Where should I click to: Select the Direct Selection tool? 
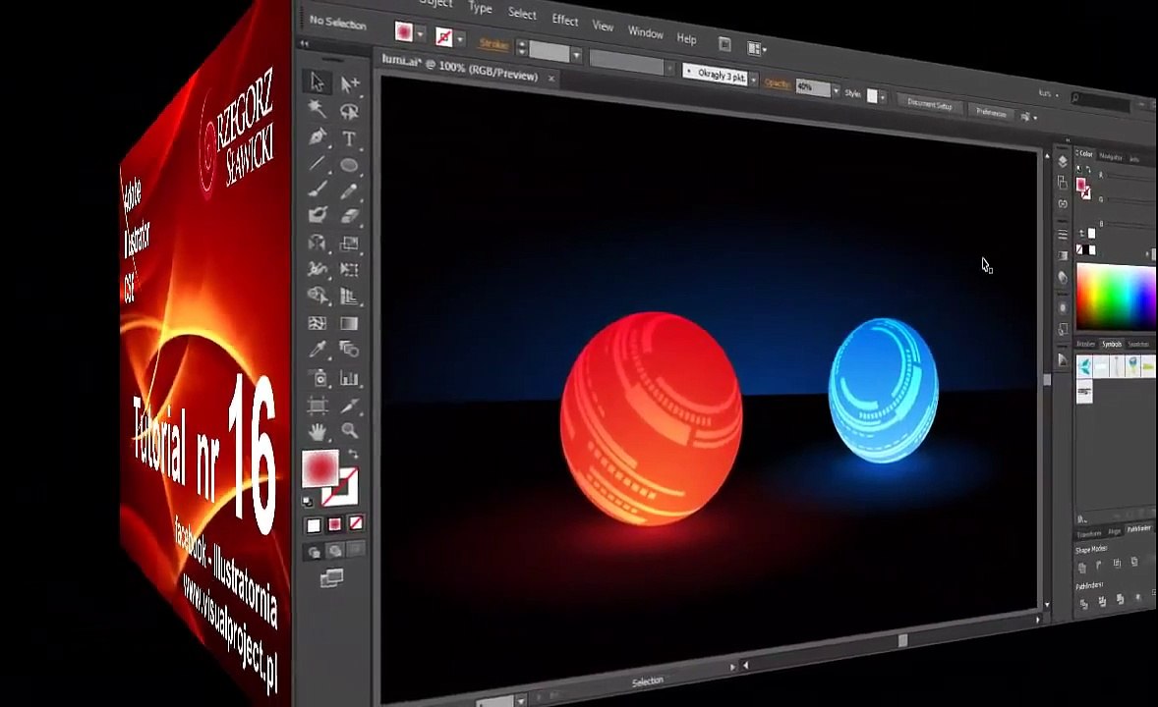(349, 84)
